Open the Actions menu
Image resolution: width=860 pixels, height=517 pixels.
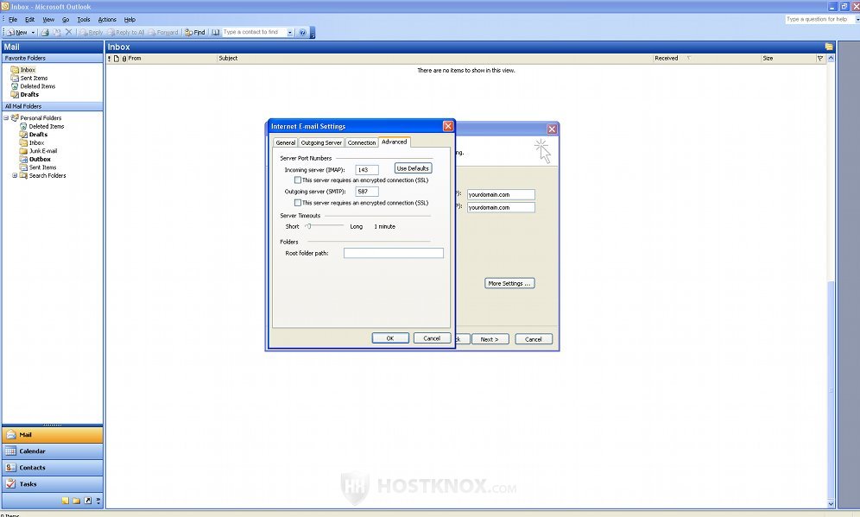pyautogui.click(x=107, y=19)
